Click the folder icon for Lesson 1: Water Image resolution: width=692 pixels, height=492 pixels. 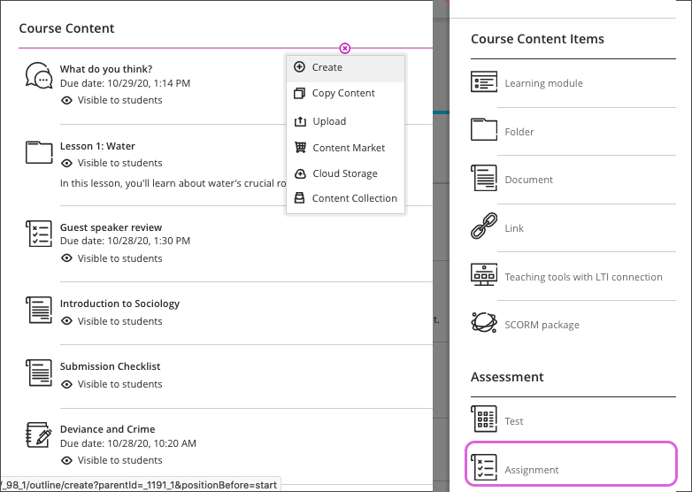(x=39, y=153)
